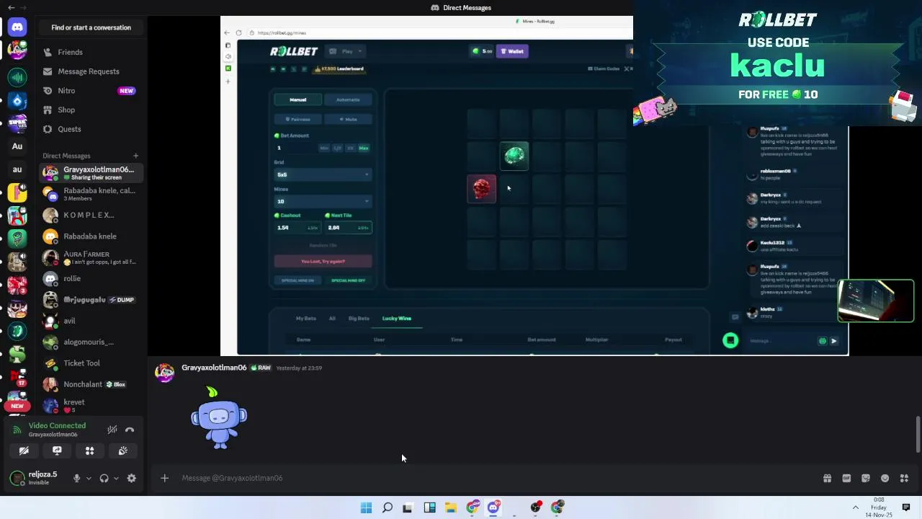This screenshot has height=519, width=922.
Task: Open the Activities launcher in voice panel
Action: pyautogui.click(x=90, y=451)
